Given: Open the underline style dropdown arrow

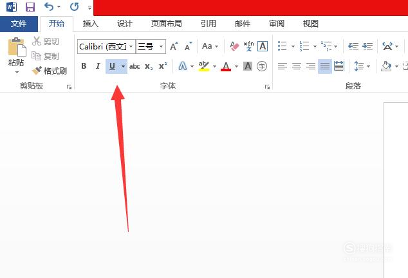Looking at the screenshot, I should (x=124, y=66).
